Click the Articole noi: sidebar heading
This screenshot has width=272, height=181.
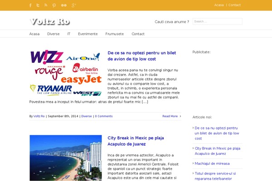tap(202, 117)
